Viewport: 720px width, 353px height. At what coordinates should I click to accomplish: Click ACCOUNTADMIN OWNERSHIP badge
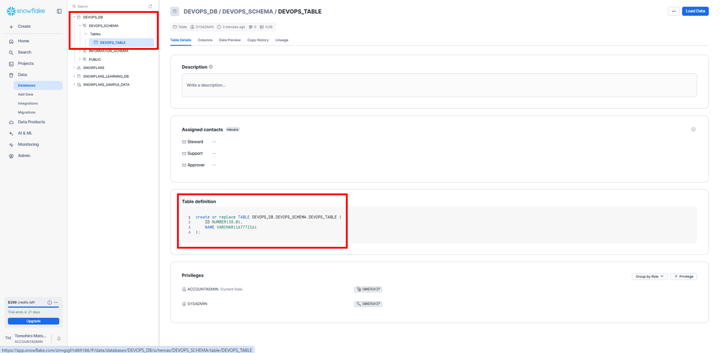click(368, 289)
